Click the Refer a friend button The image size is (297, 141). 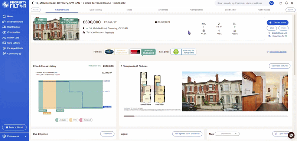[x=14, y=127]
